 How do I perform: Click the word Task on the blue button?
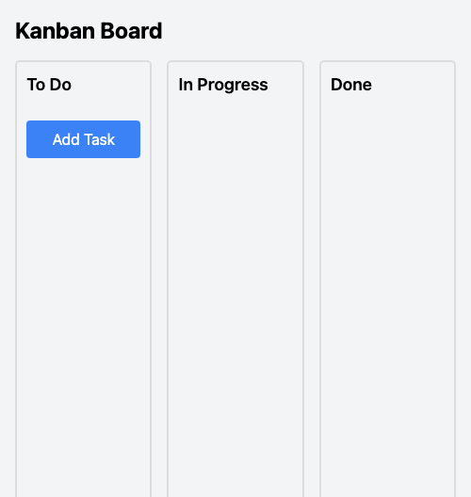click(100, 139)
